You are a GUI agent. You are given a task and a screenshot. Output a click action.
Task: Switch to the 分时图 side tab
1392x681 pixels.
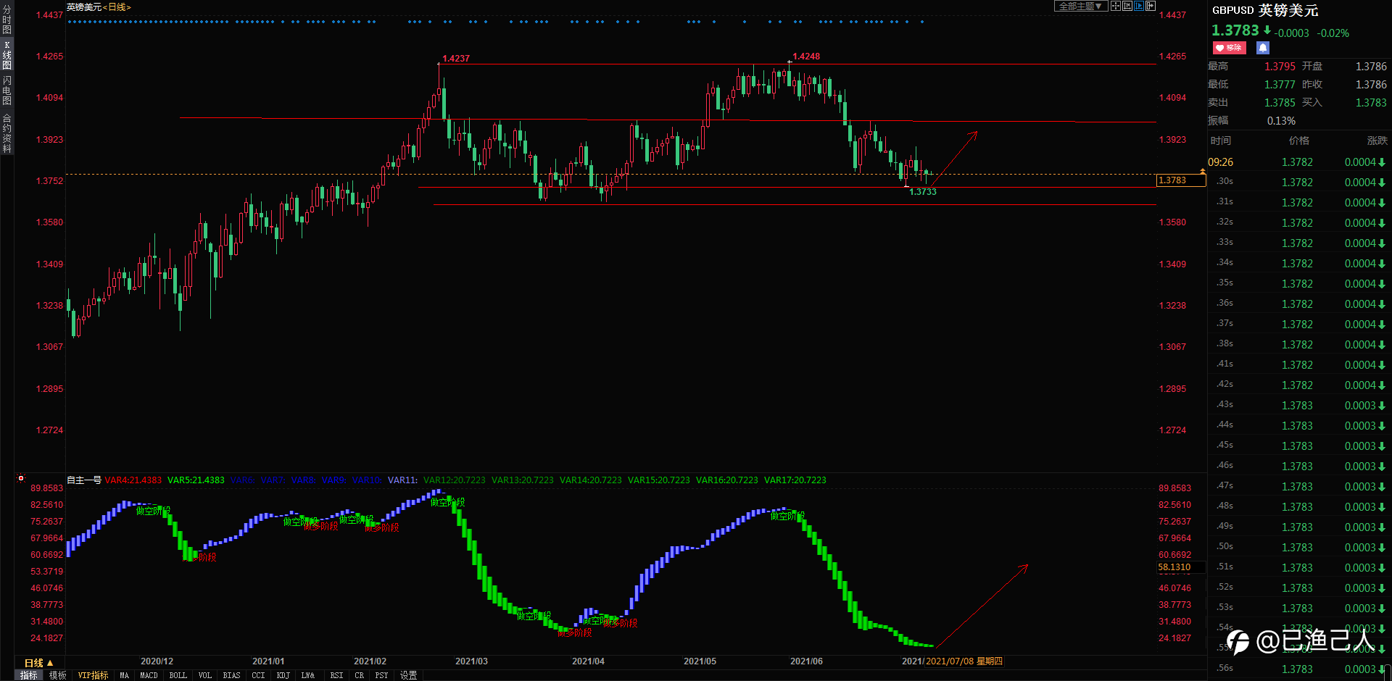[x=7, y=20]
